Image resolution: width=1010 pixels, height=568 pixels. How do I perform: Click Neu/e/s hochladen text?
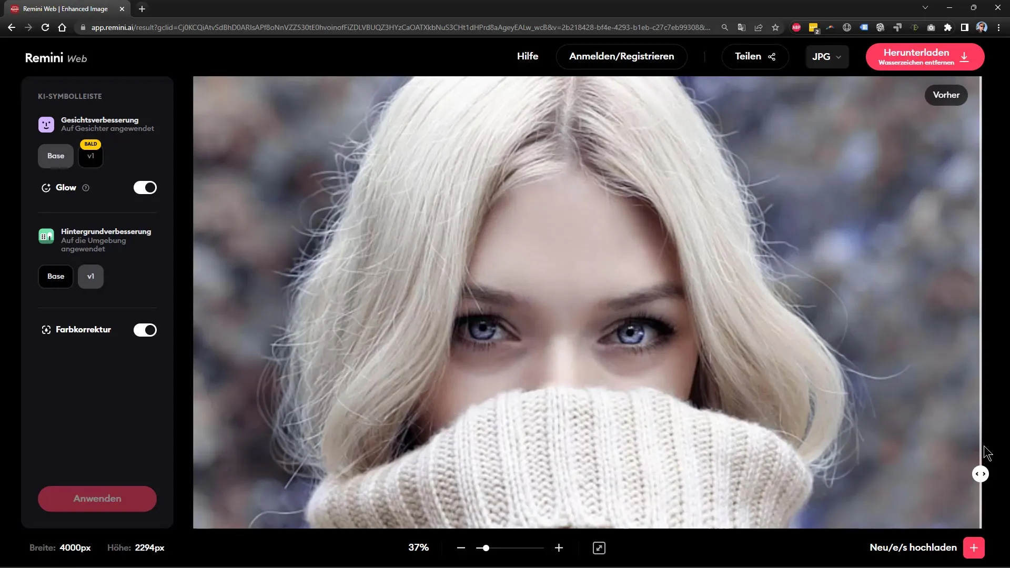pos(913,547)
